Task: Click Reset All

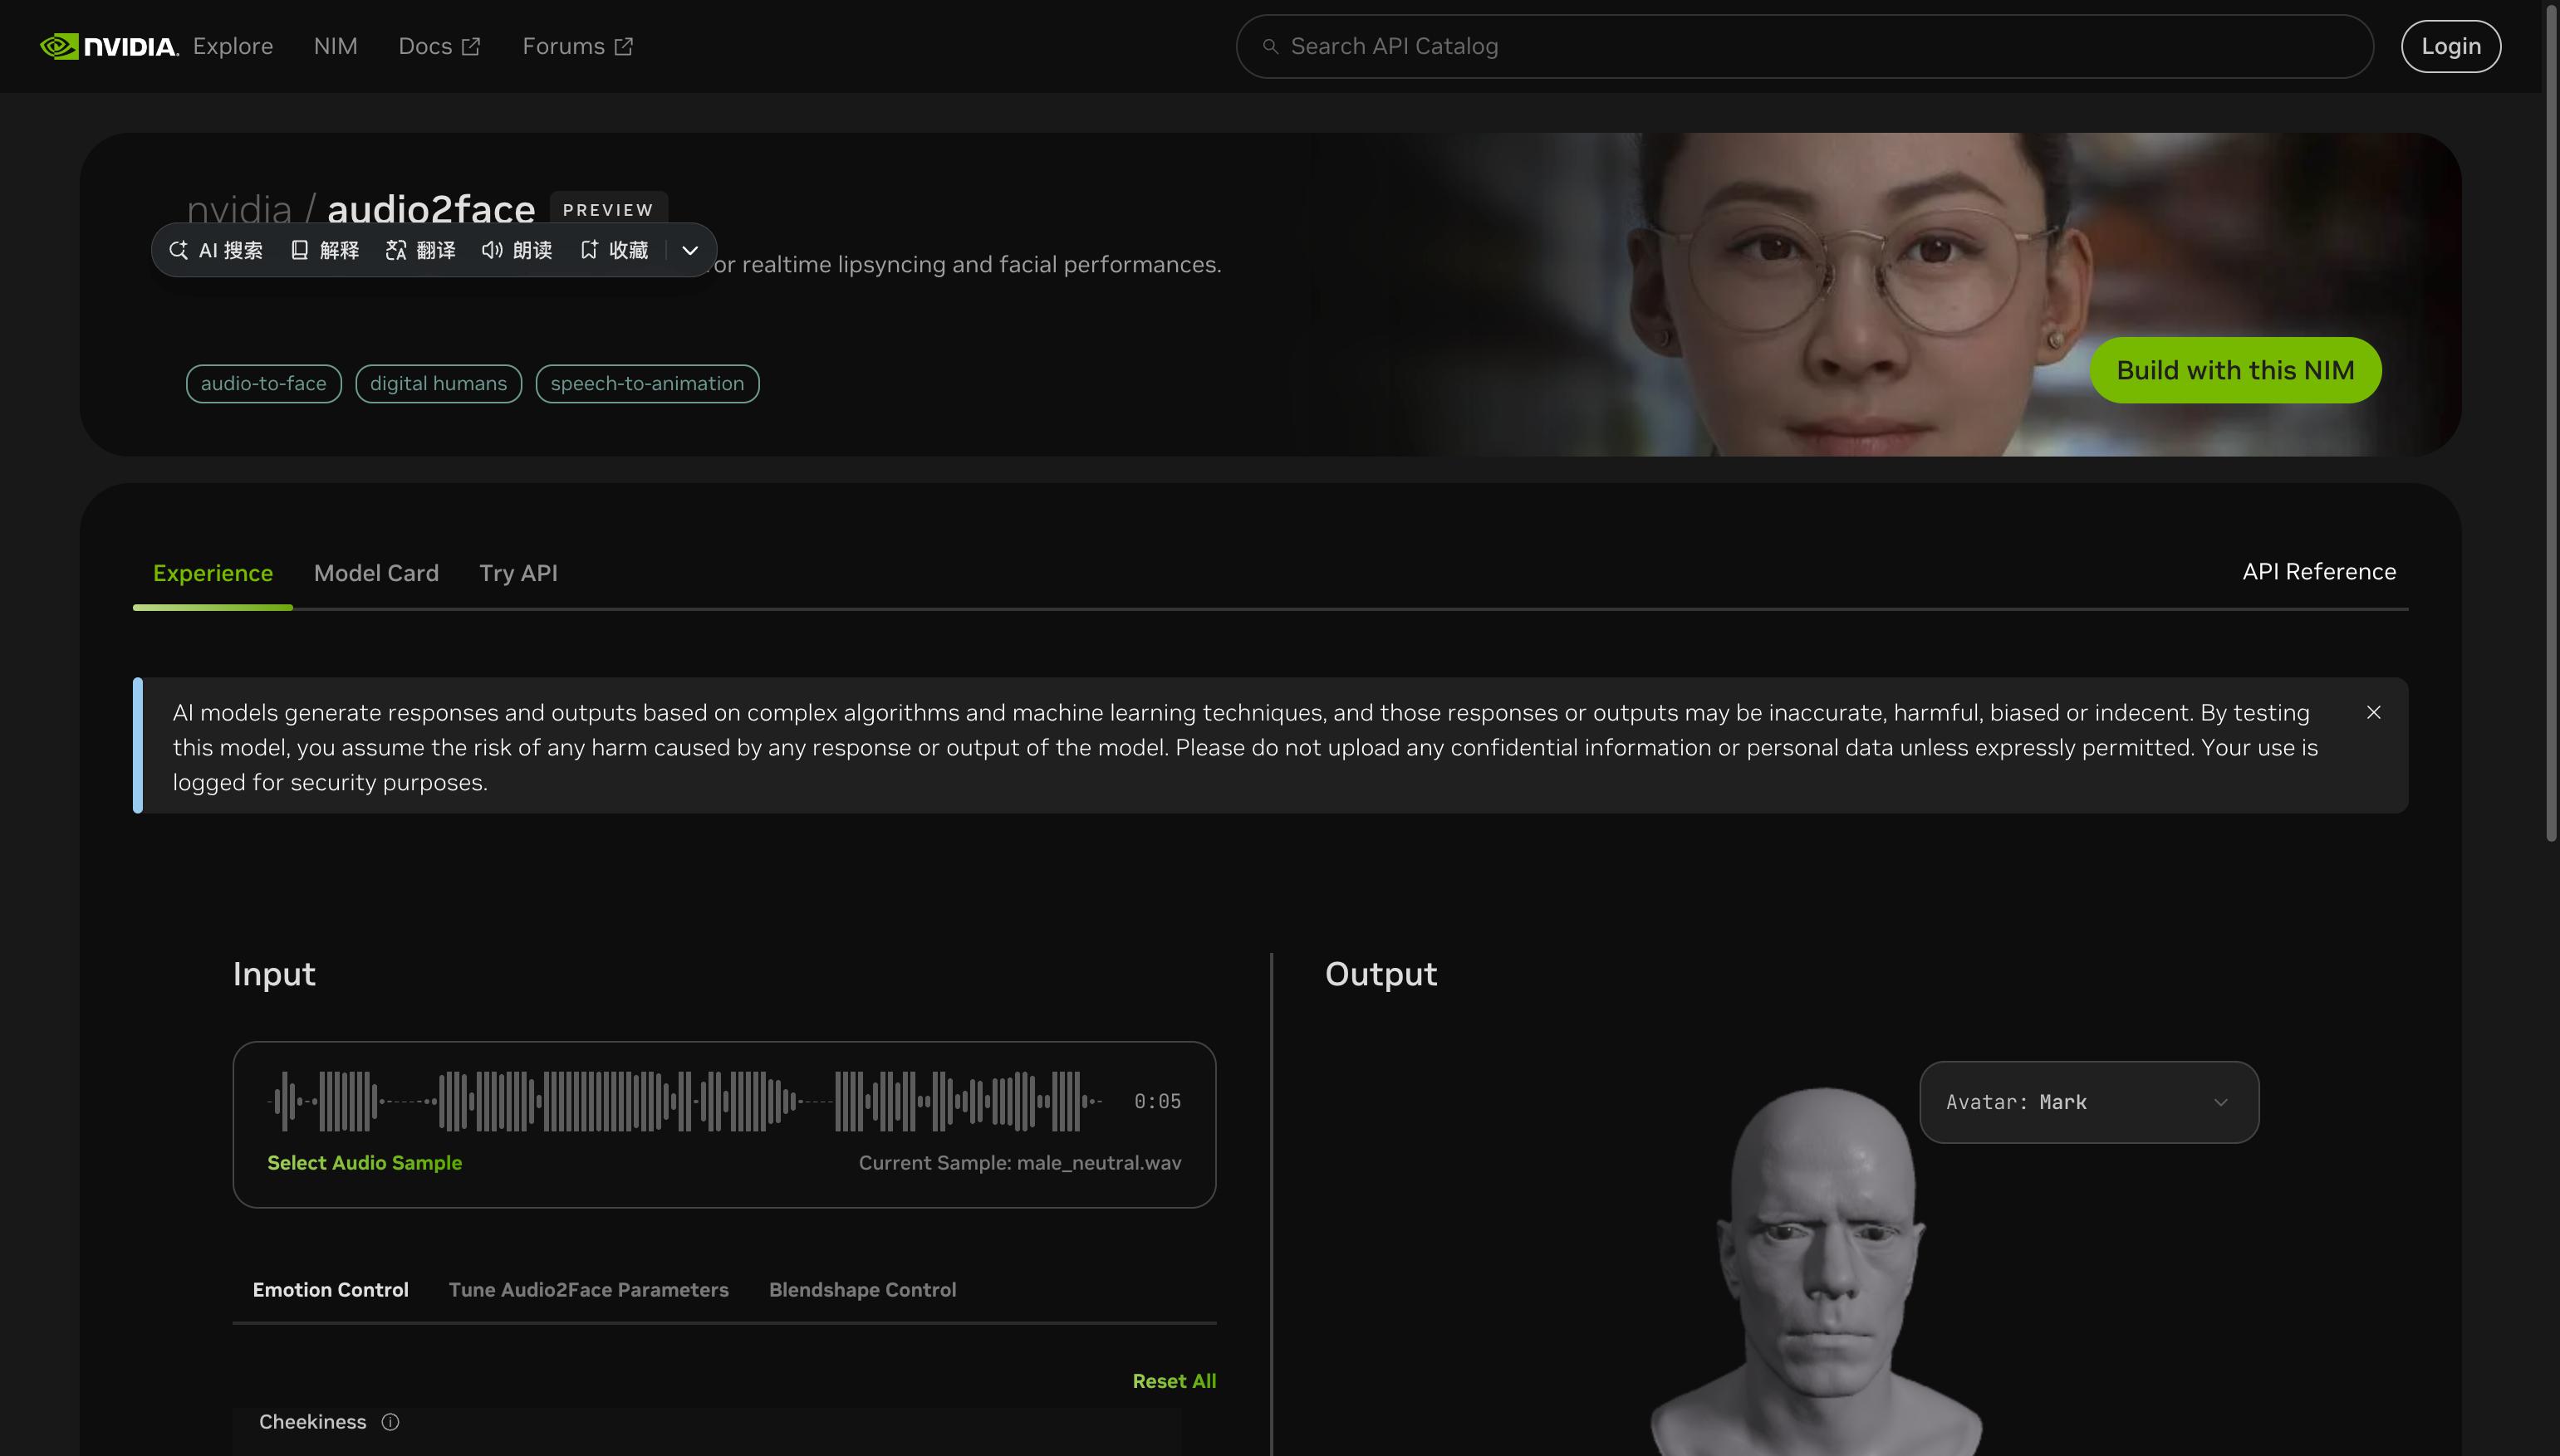Action: [x=1174, y=1381]
